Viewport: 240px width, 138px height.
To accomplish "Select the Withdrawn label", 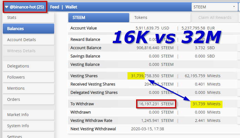I will [x=81, y=112].
